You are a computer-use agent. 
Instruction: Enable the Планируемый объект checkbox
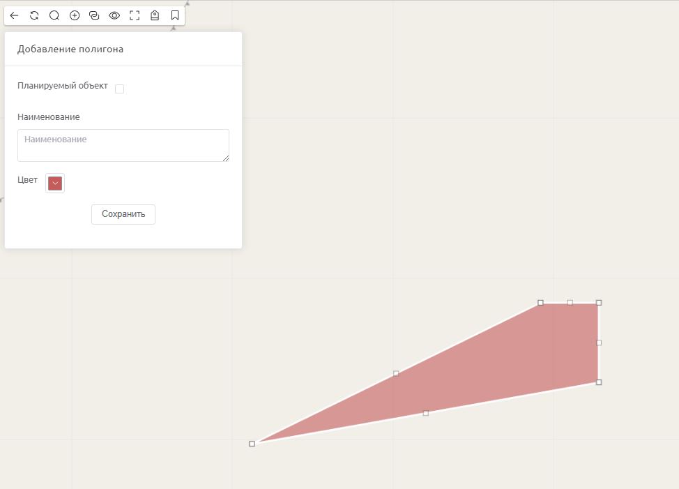pos(119,89)
